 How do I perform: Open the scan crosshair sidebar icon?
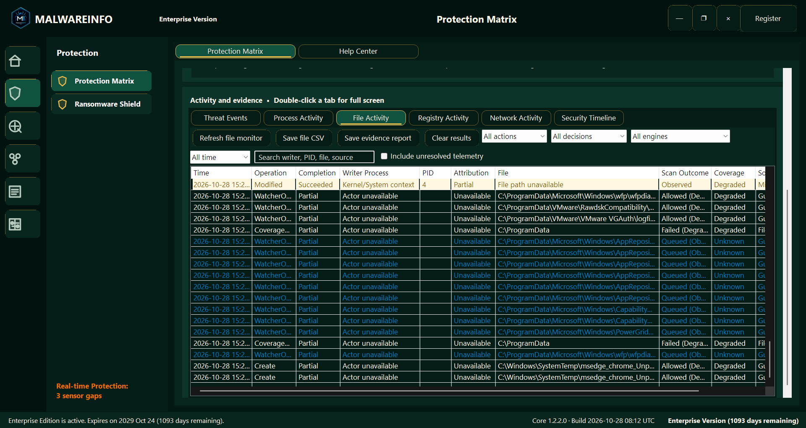point(23,126)
